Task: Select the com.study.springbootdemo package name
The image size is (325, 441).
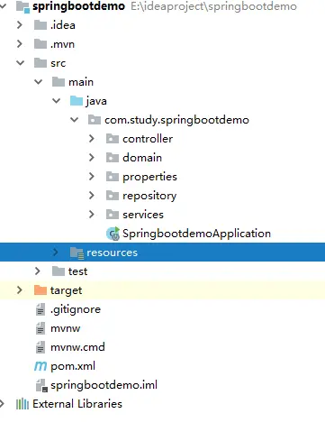Action: 176,120
